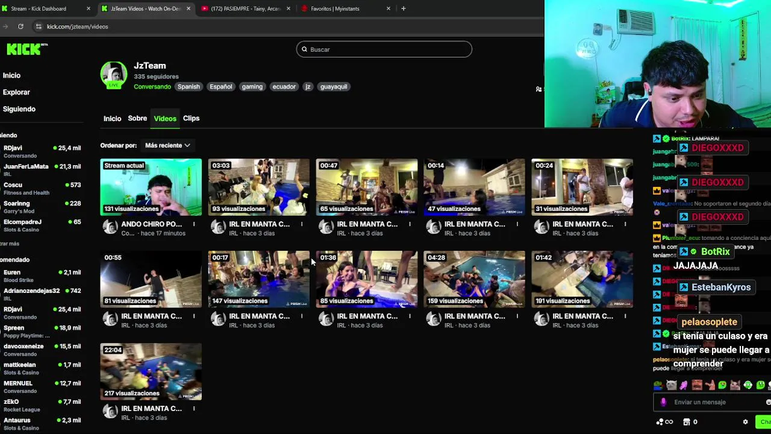Open a new browser tab with plus
771x434 pixels.
[404, 8]
